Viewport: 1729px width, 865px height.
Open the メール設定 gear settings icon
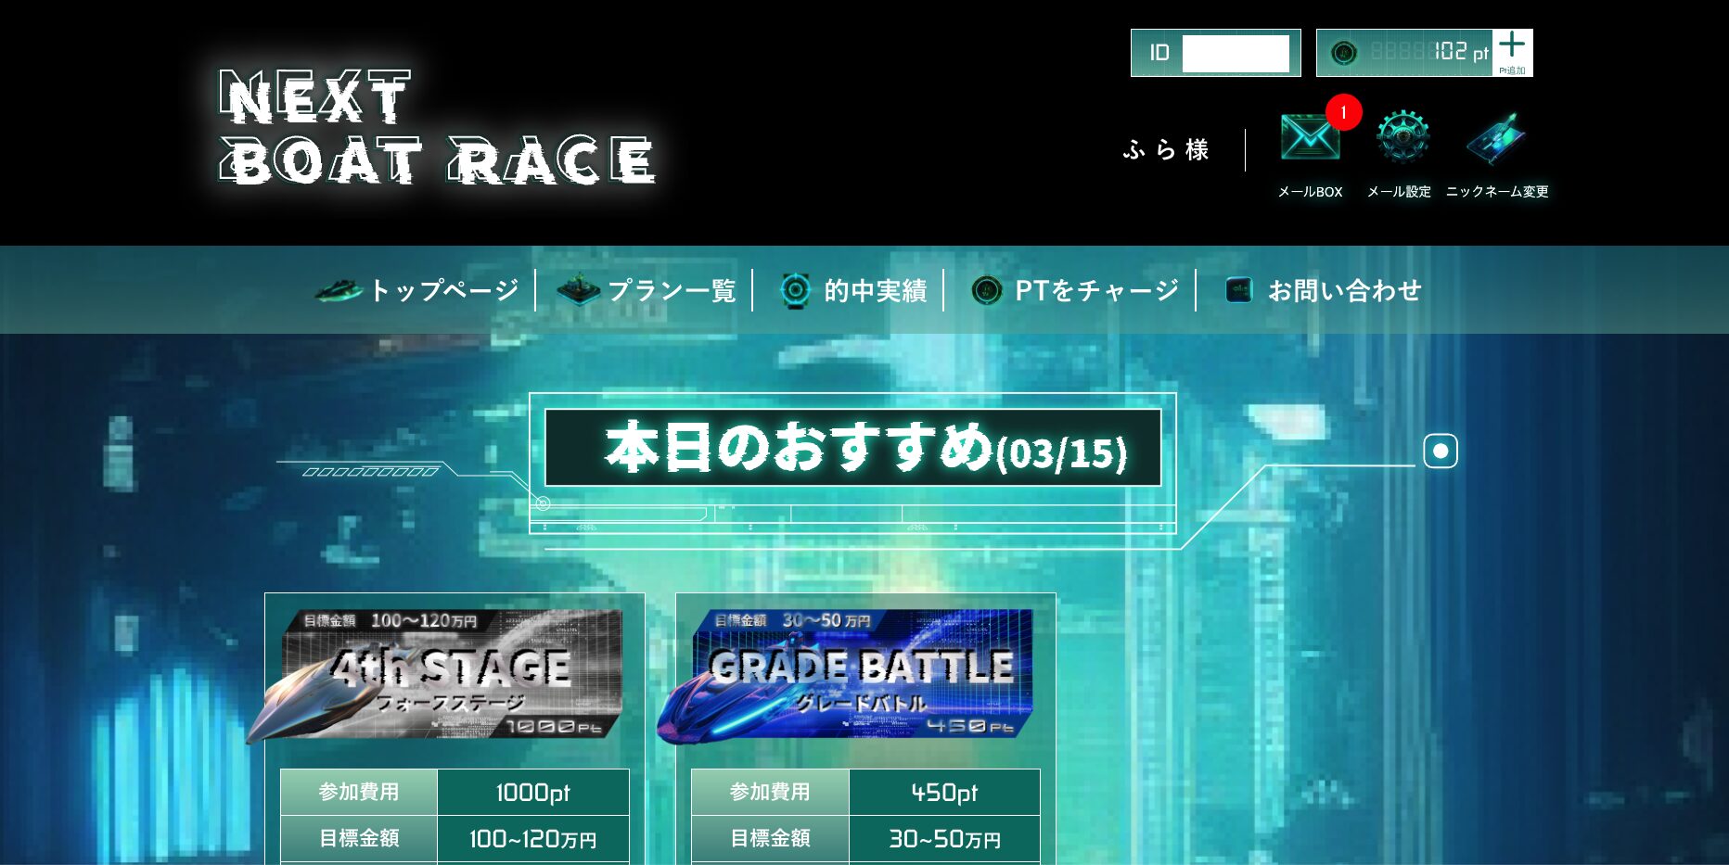(1402, 136)
